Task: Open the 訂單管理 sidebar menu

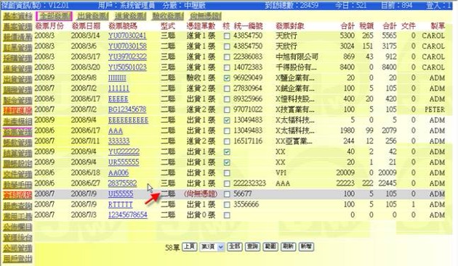Action: point(17,48)
